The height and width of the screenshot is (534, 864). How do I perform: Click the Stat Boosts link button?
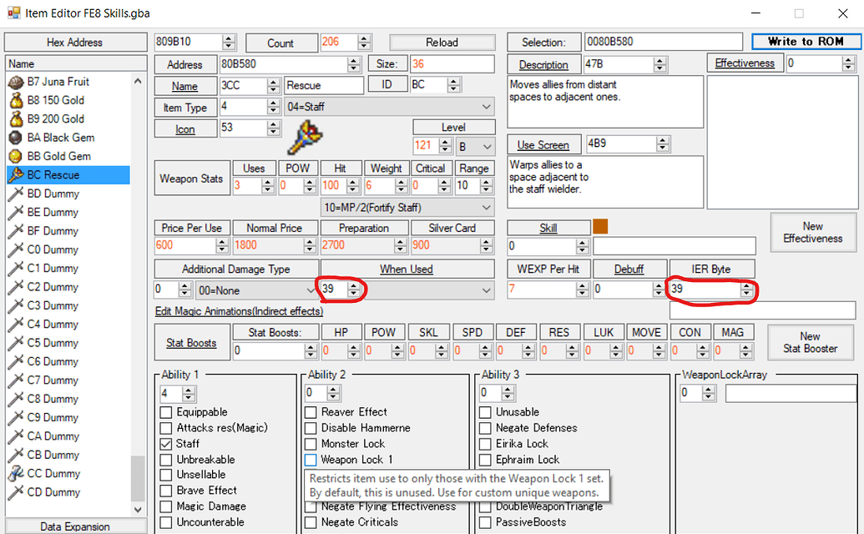[191, 342]
